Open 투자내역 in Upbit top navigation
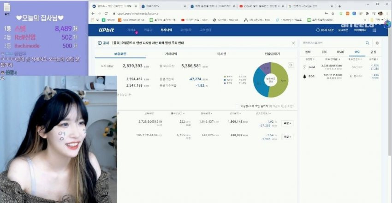392x203 pixels. pyautogui.click(x=166, y=30)
